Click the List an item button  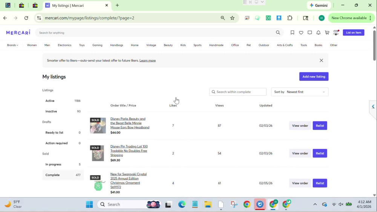click(354, 33)
